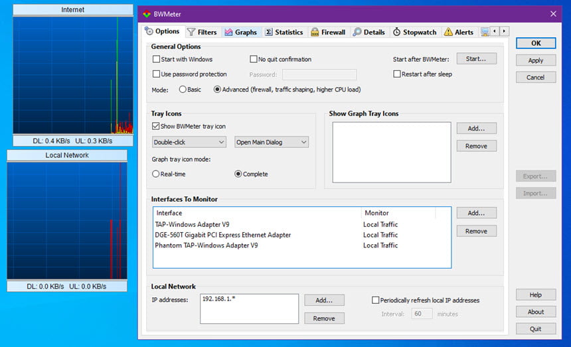571x347 pixels.
Task: Select the Basic mode radio button
Action: tap(183, 89)
